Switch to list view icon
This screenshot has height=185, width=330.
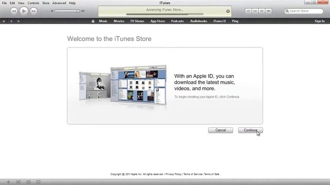point(249,11)
